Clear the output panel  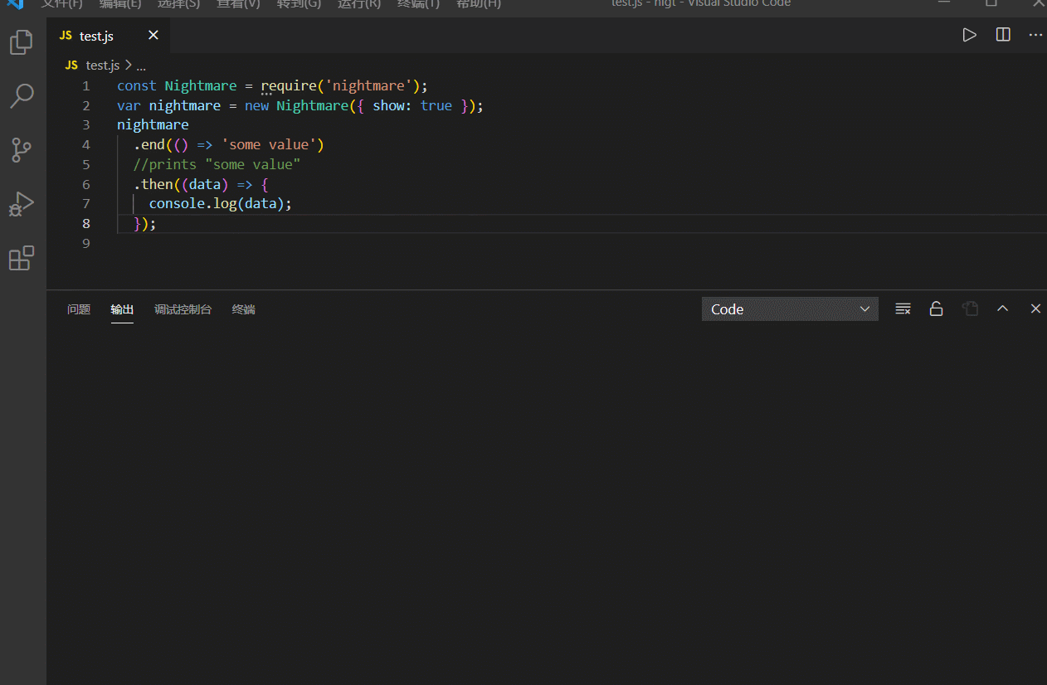(x=903, y=308)
